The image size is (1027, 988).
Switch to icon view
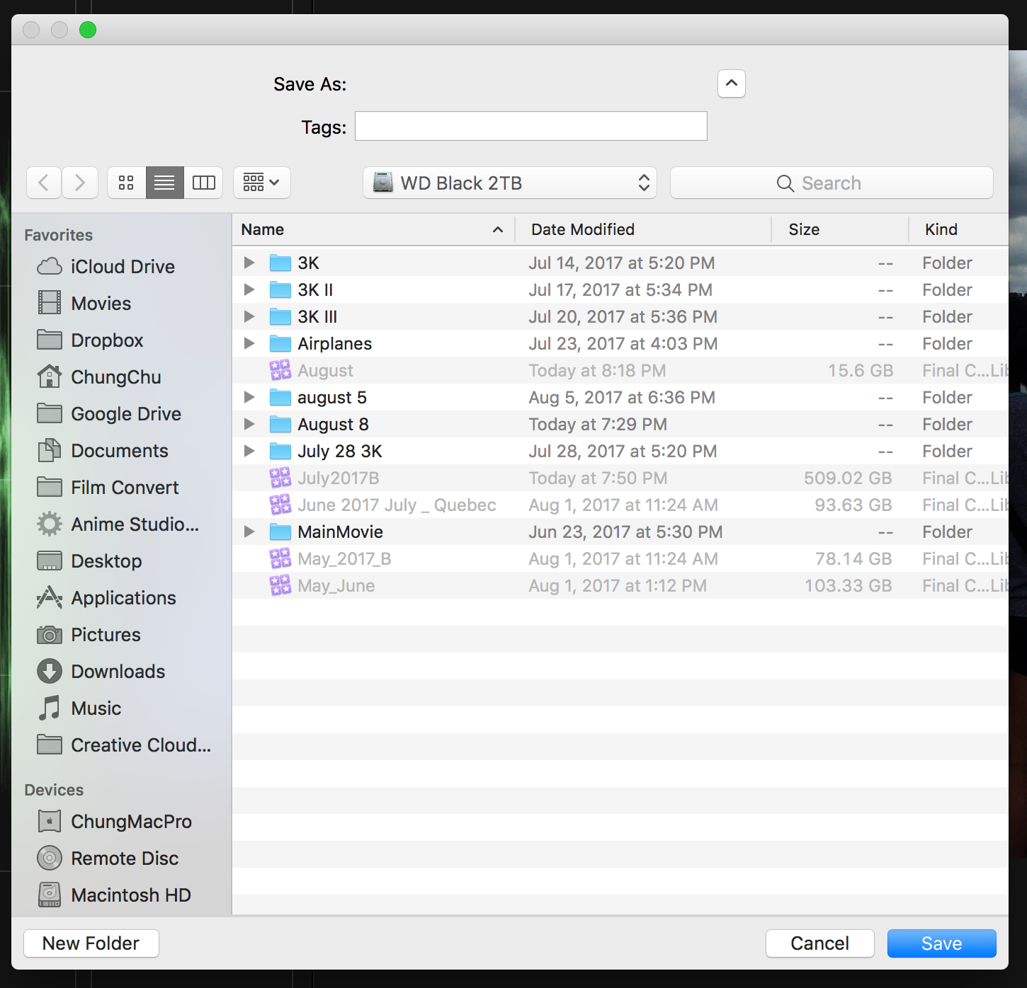click(x=127, y=183)
